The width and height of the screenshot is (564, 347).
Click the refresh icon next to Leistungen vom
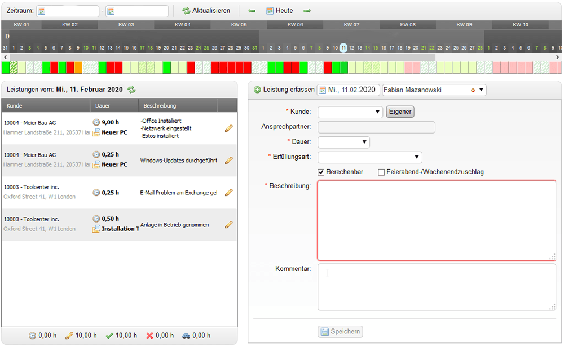(131, 90)
